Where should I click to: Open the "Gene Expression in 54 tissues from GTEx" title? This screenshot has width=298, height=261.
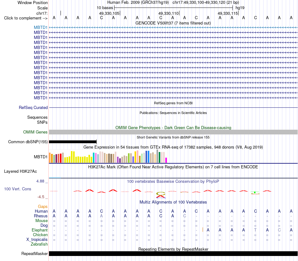173,147
